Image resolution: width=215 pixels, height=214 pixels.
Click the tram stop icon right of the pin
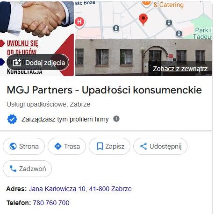pos(169,23)
